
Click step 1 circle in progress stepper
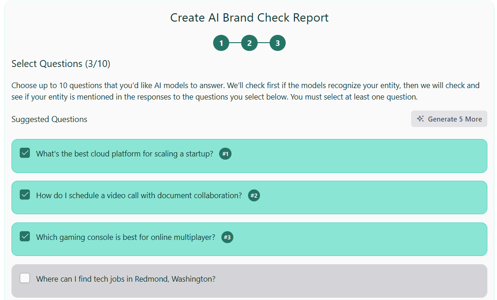pos(221,43)
